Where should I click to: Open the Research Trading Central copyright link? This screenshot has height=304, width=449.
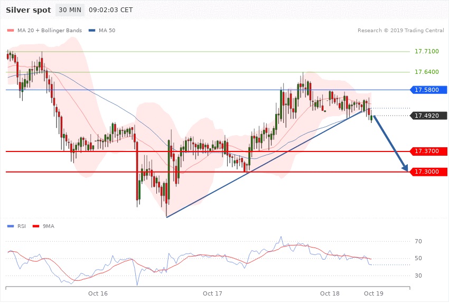click(x=400, y=31)
